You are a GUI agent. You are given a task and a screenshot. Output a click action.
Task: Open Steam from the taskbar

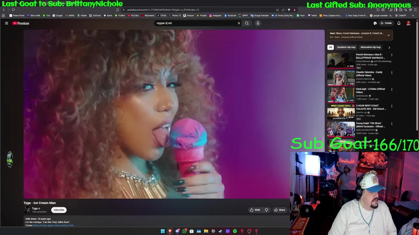(x=220, y=231)
